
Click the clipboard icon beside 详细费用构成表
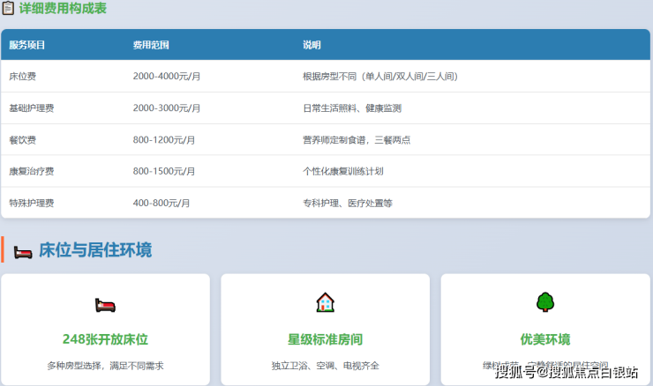point(8,10)
